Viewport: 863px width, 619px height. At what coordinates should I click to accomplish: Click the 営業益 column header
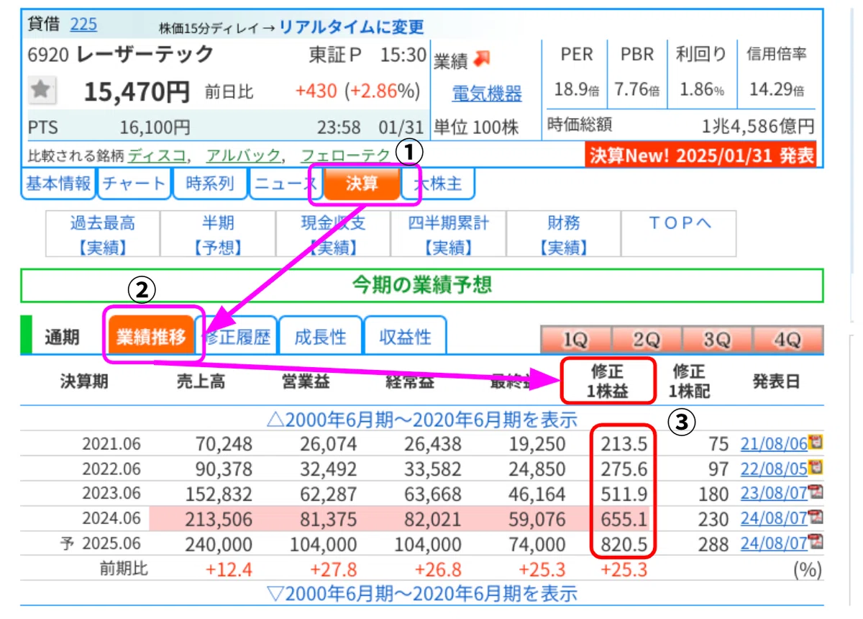click(306, 381)
